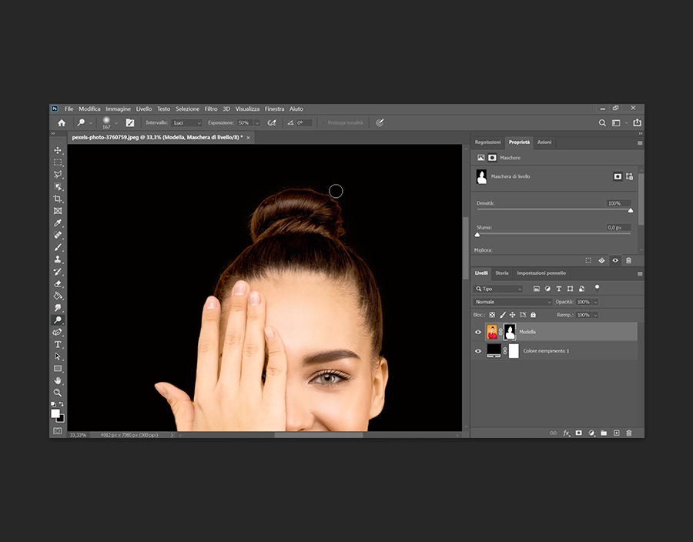Delete mask via Properties trash icon
This screenshot has width=693, height=542.
coord(628,260)
